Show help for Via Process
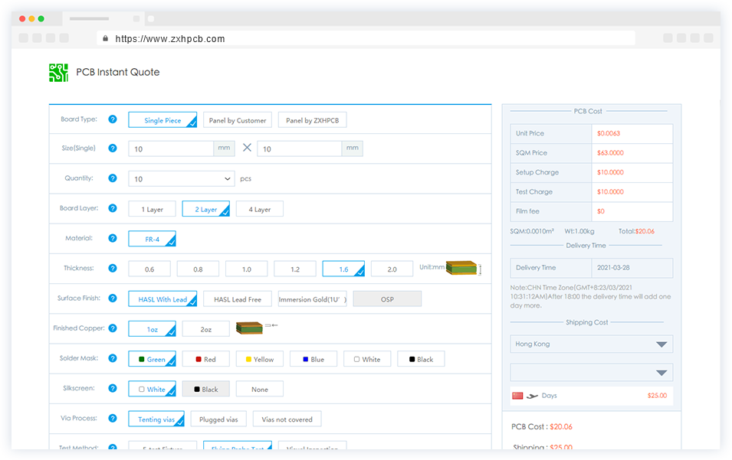732x460 pixels. point(113,418)
